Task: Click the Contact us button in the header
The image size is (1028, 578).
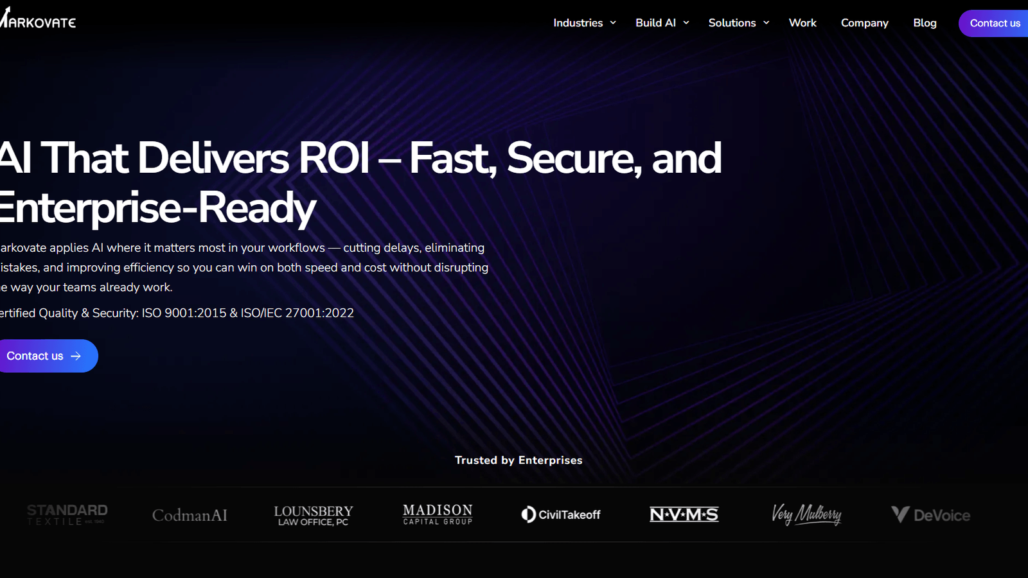Action: [993, 23]
